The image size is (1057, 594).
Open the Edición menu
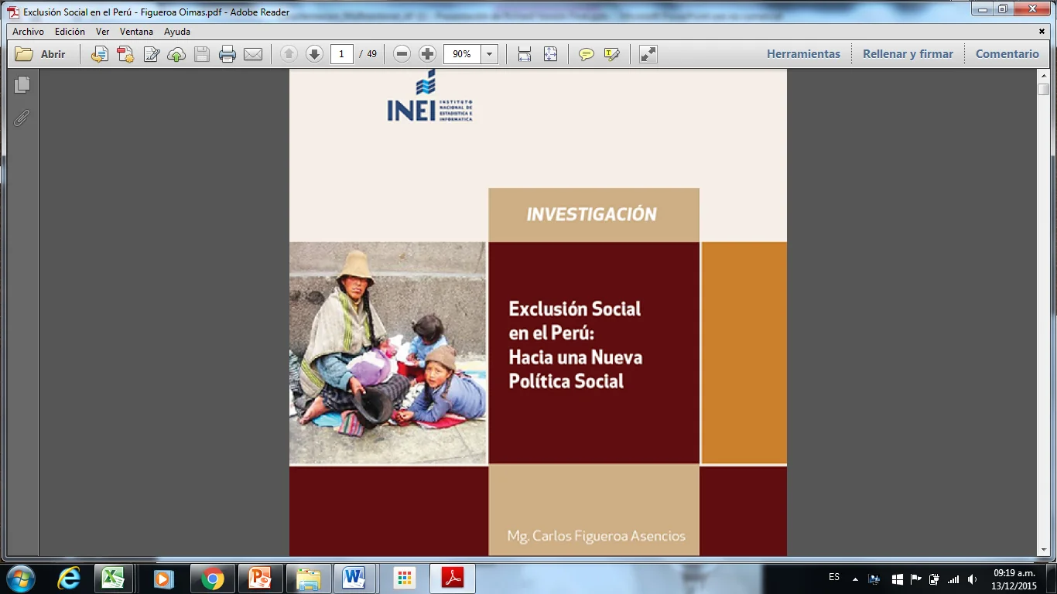point(70,32)
